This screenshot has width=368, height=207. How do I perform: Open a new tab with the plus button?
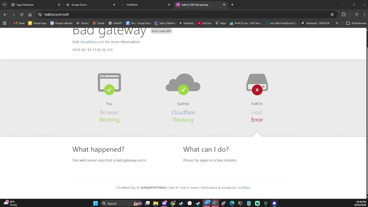point(232,5)
